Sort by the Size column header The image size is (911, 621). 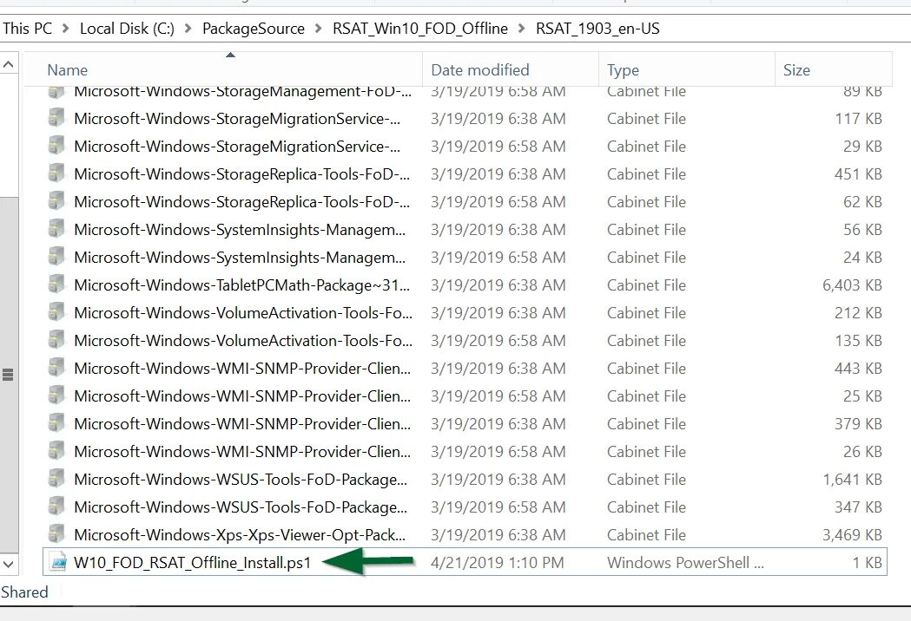(834, 69)
